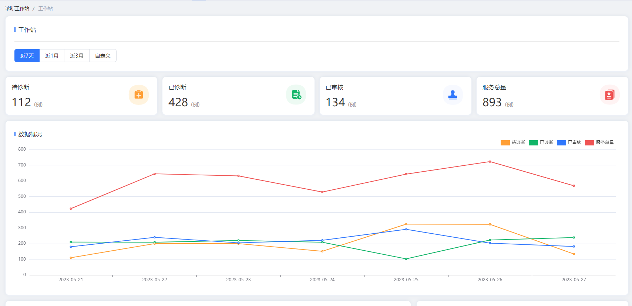Click the 800 y-axis label
Screen dimensions: 632x306
click(22, 149)
